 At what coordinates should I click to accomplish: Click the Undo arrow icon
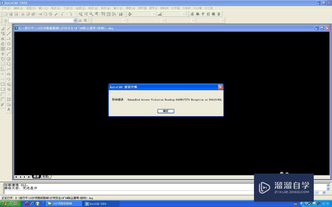point(63,14)
